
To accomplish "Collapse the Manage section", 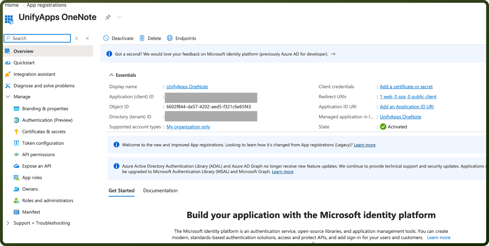I will [x=8, y=97].
